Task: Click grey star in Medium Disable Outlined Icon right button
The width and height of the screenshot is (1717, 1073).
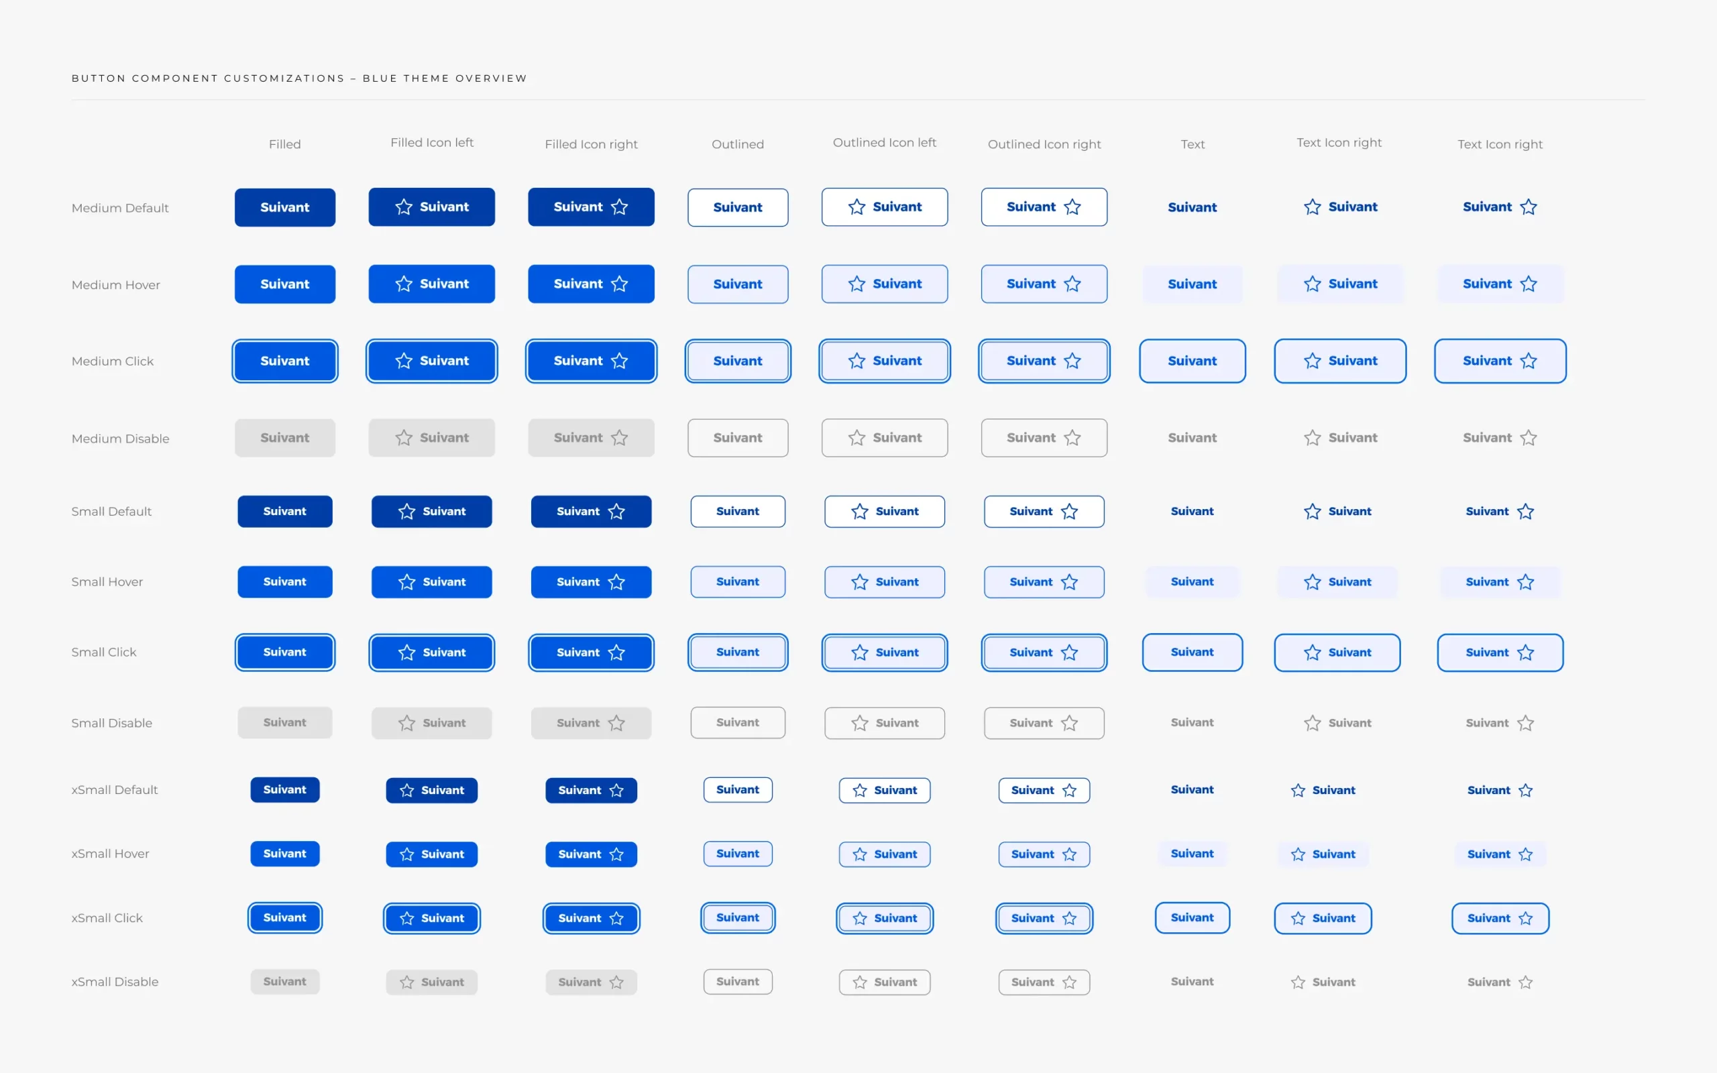Action: click(1072, 438)
